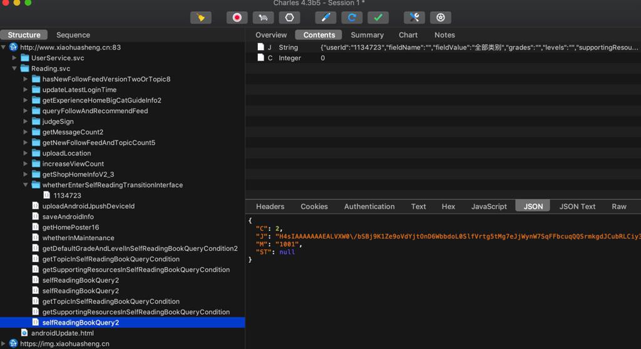Image resolution: width=641 pixels, height=349 pixels.
Task: Expand the getMessageCount2 folder arrow
Action: pos(25,132)
